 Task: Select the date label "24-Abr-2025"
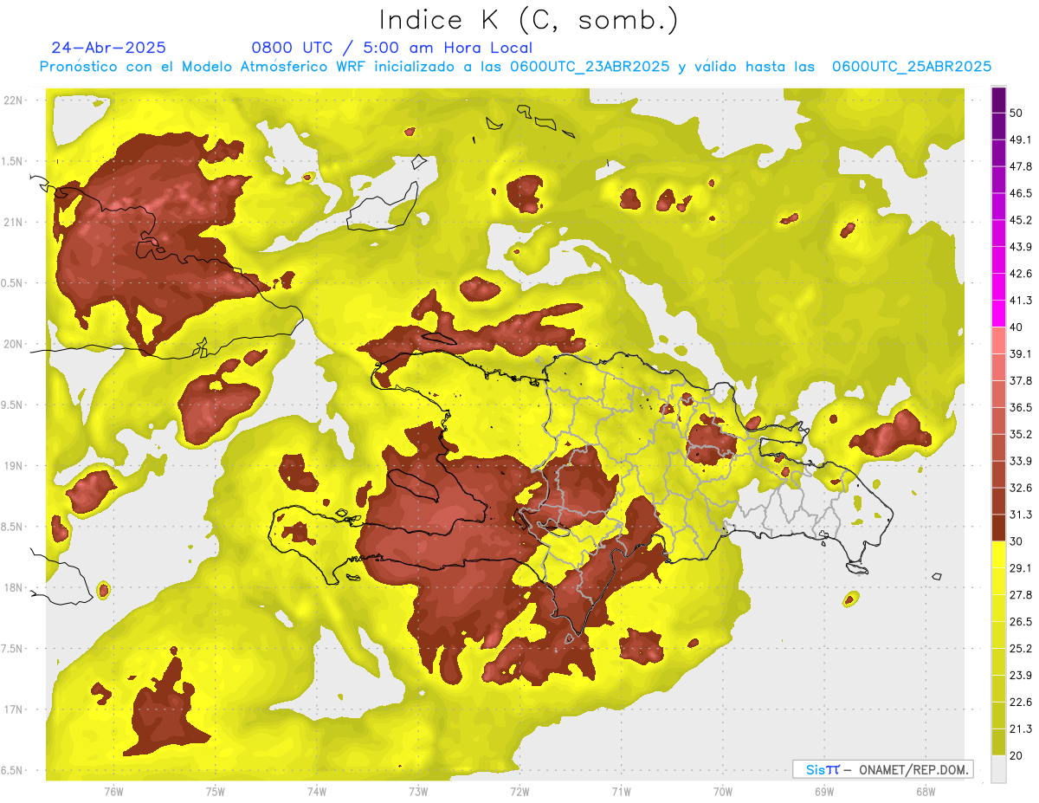click(109, 48)
